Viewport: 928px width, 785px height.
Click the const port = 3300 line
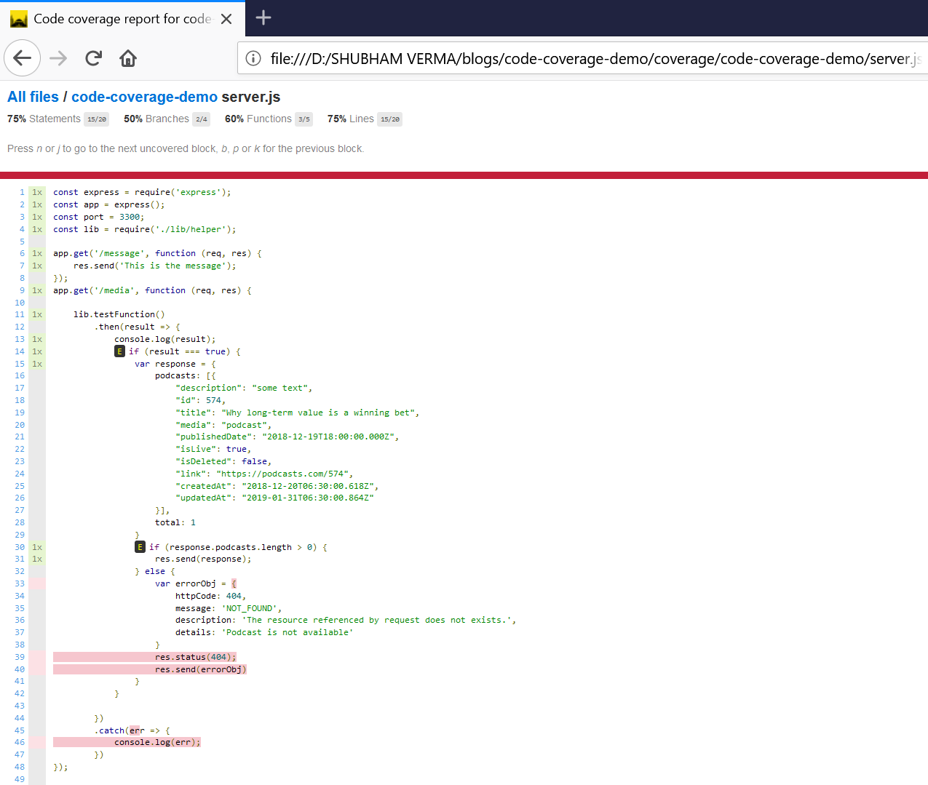tap(99, 217)
